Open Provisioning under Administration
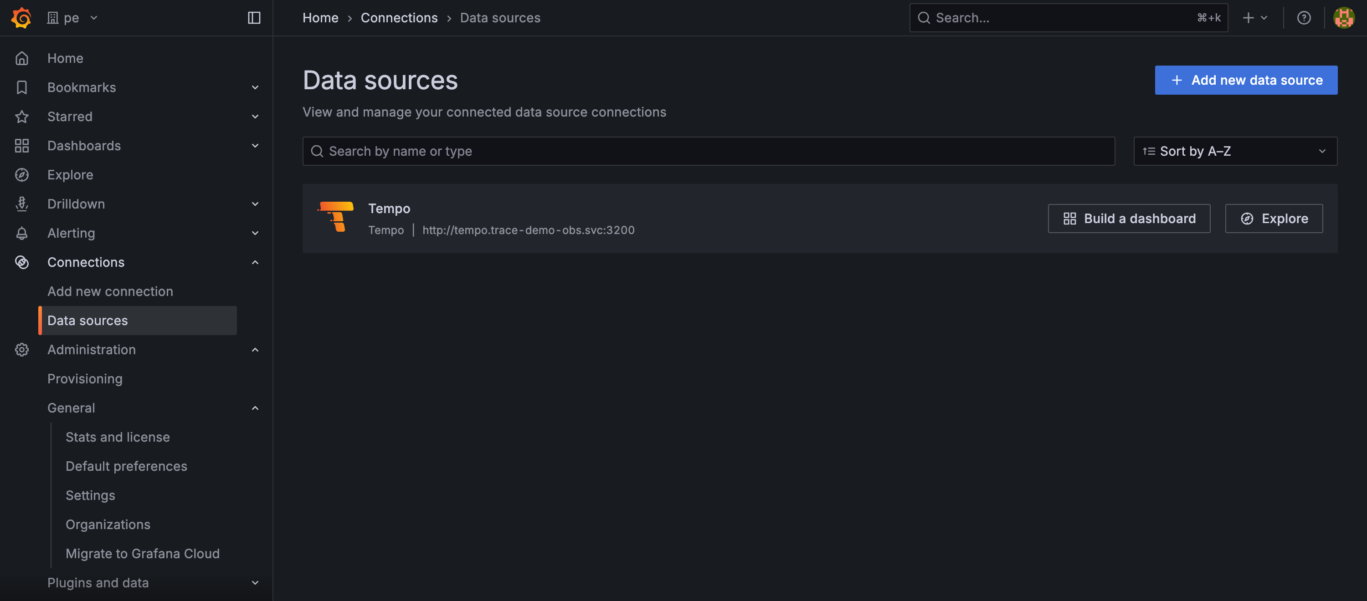Viewport: 1367px width, 601px height. tap(85, 379)
